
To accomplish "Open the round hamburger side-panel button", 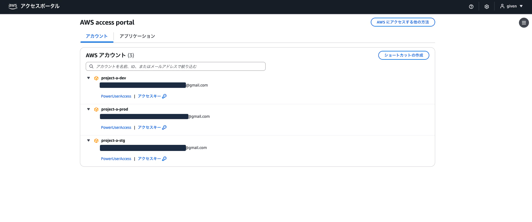I will click(524, 23).
